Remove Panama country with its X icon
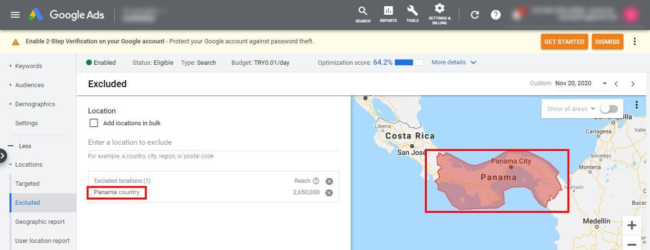650x250 pixels. click(x=329, y=193)
